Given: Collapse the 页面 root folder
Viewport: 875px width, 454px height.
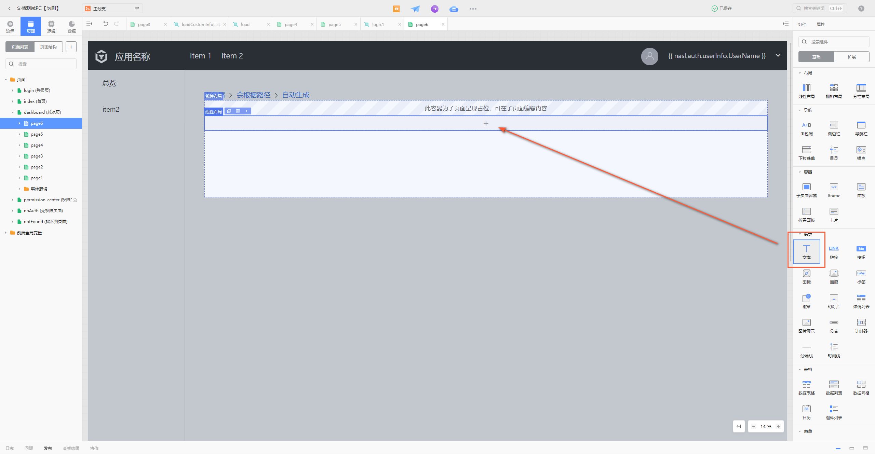Looking at the screenshot, I should pos(6,80).
